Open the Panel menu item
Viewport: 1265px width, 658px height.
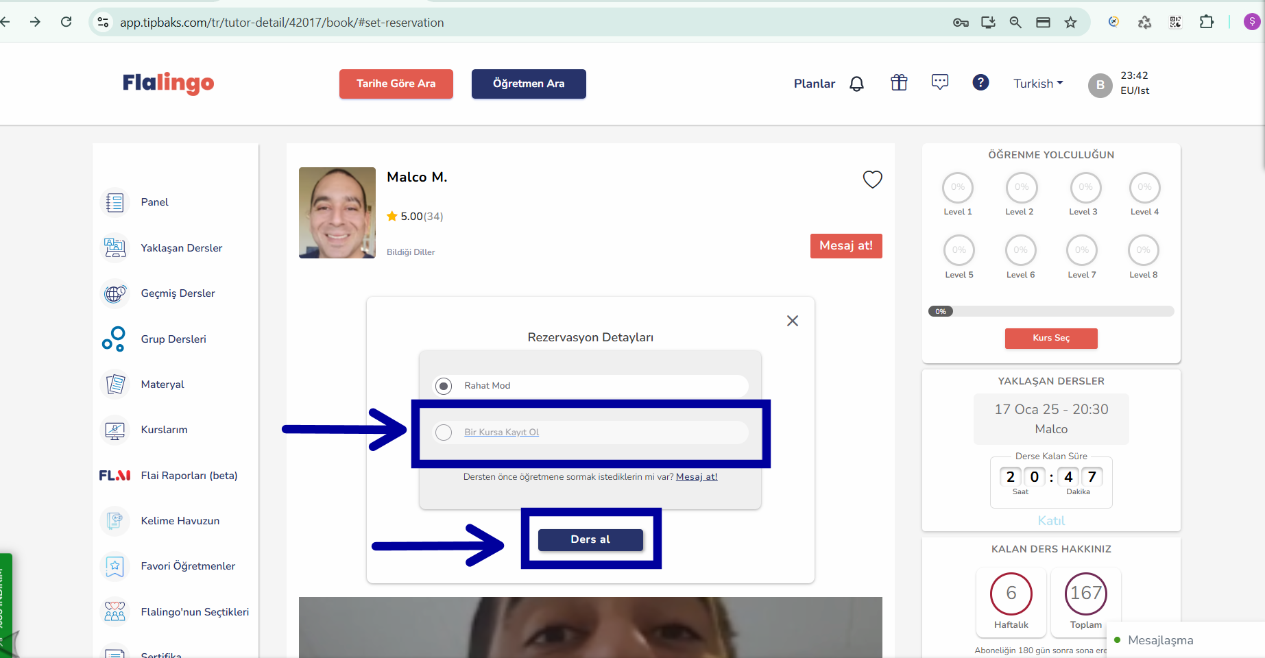point(154,202)
